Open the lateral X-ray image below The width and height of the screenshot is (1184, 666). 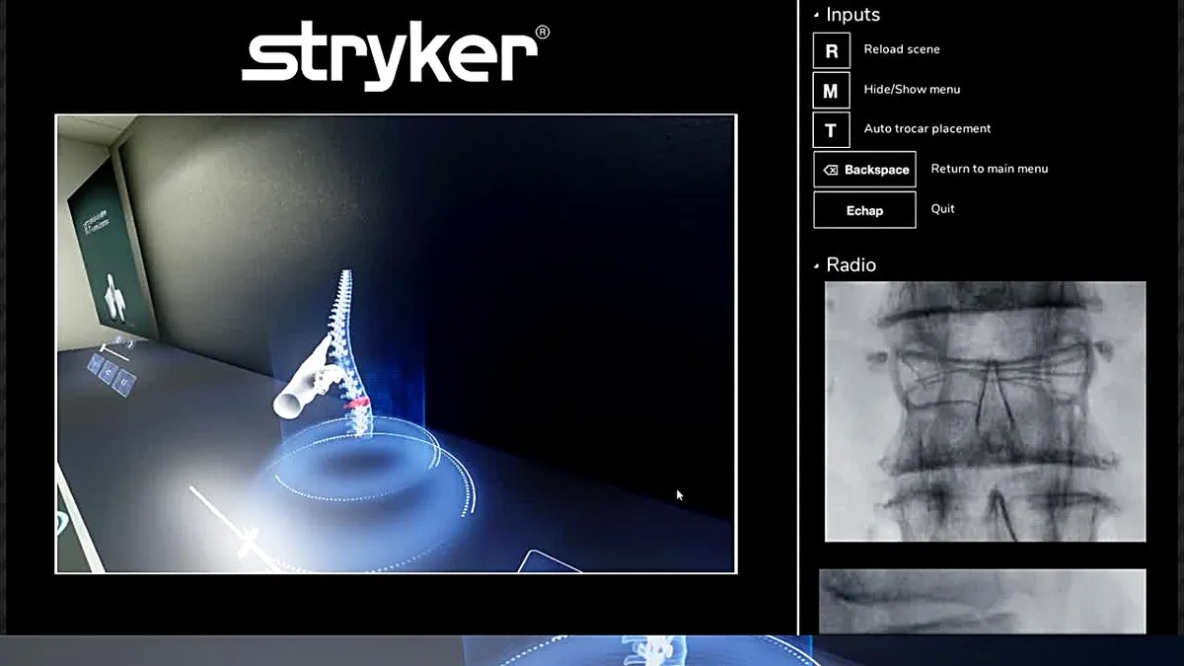[982, 601]
